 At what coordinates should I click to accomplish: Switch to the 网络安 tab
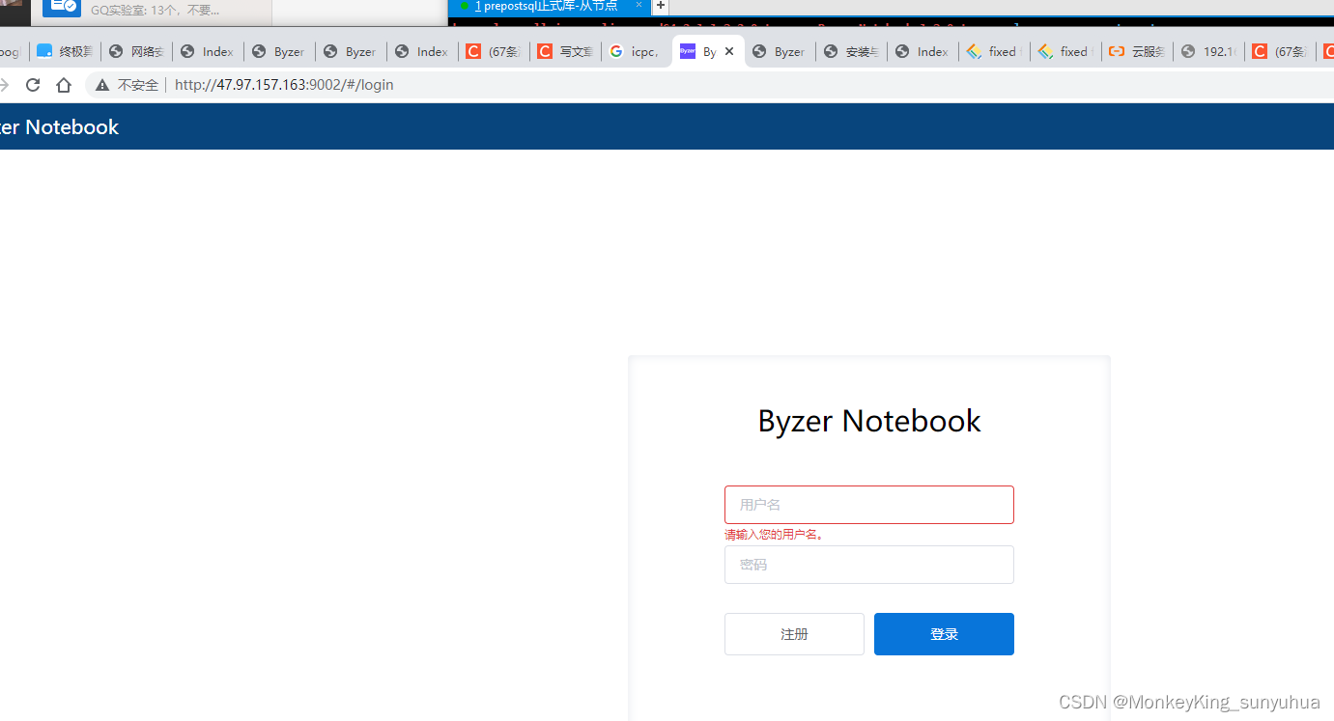136,52
